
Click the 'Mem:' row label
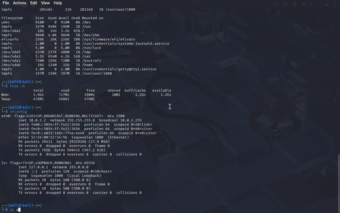coord(6,95)
